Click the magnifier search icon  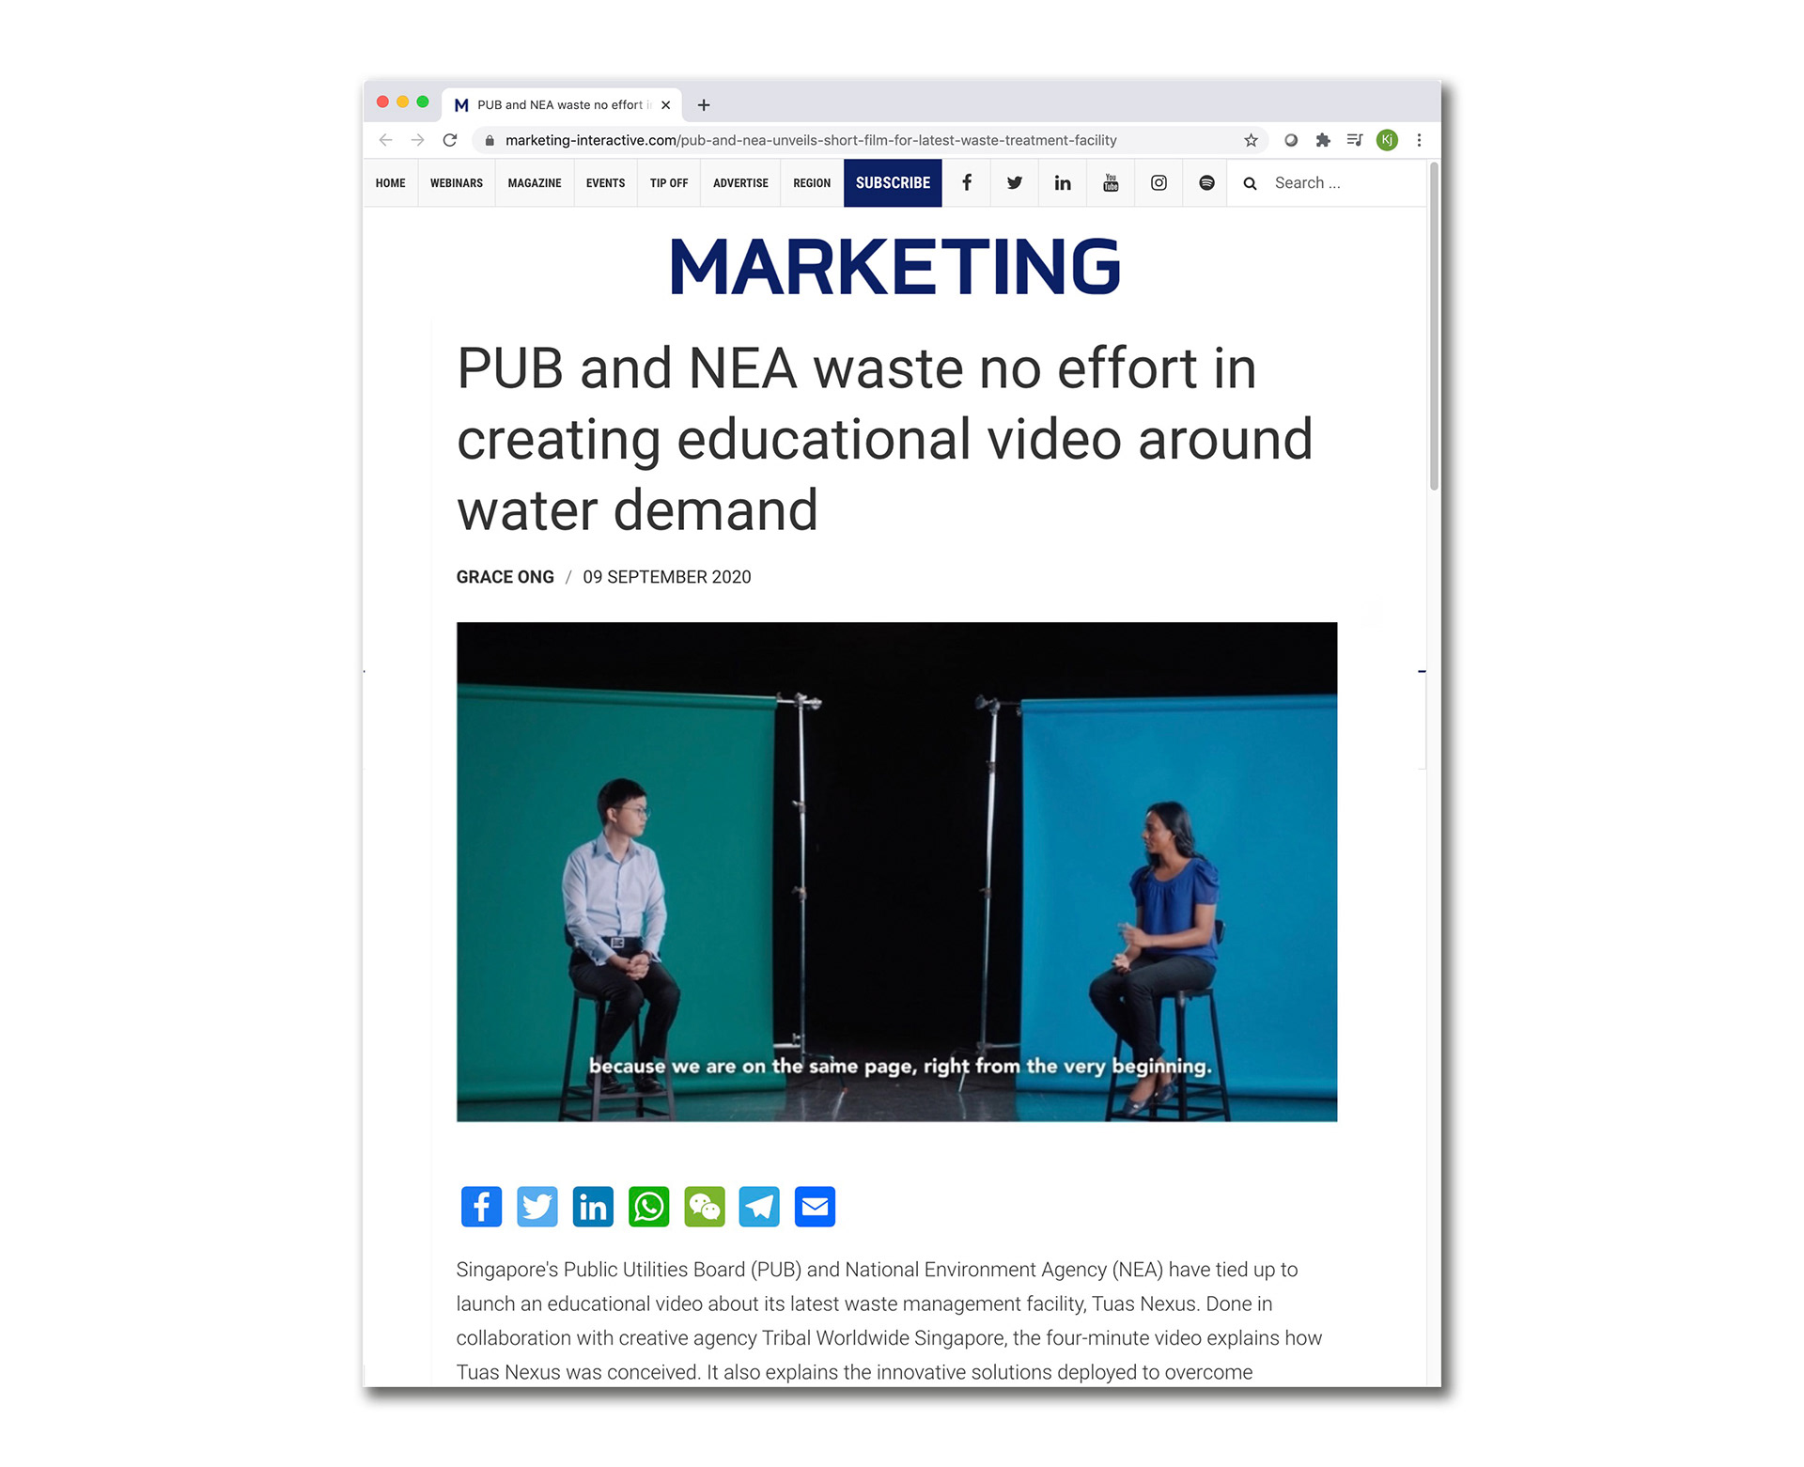pyautogui.click(x=1250, y=183)
